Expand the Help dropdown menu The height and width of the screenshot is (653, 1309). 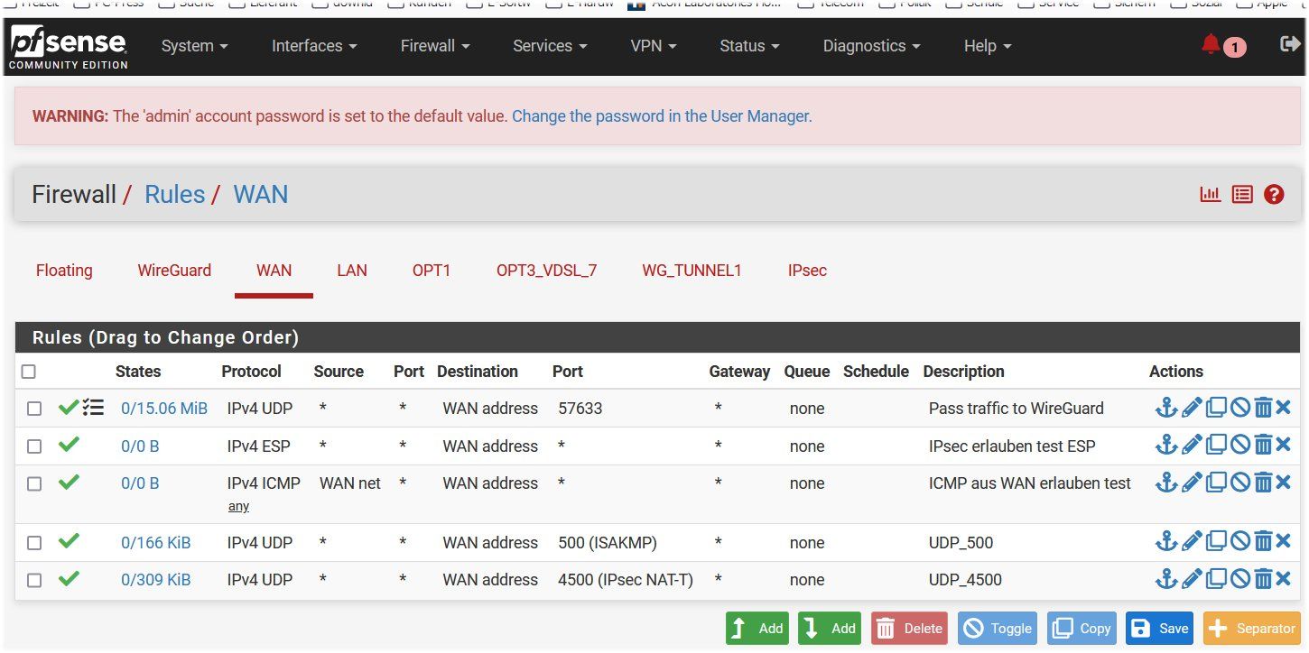988,46
